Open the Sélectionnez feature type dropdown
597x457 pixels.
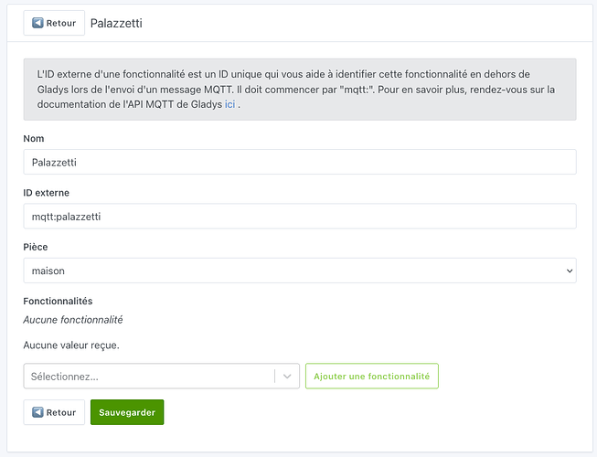(151, 376)
